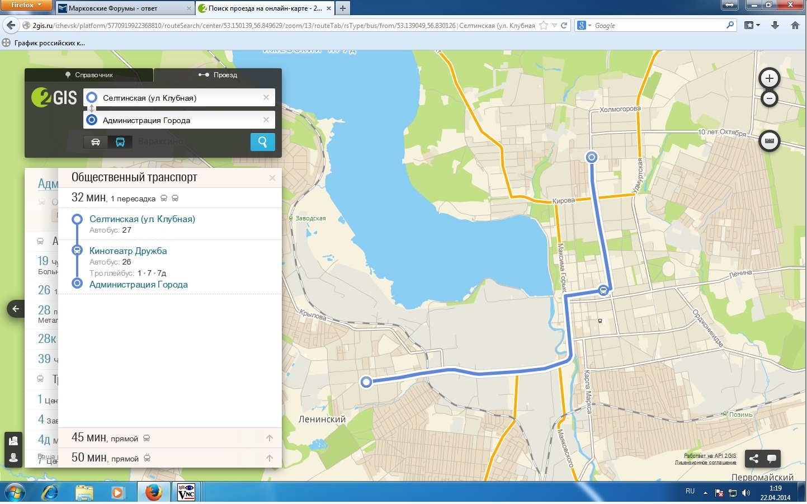Open Windows Explorer from taskbar
This screenshot has height=504, width=807.
click(x=84, y=493)
